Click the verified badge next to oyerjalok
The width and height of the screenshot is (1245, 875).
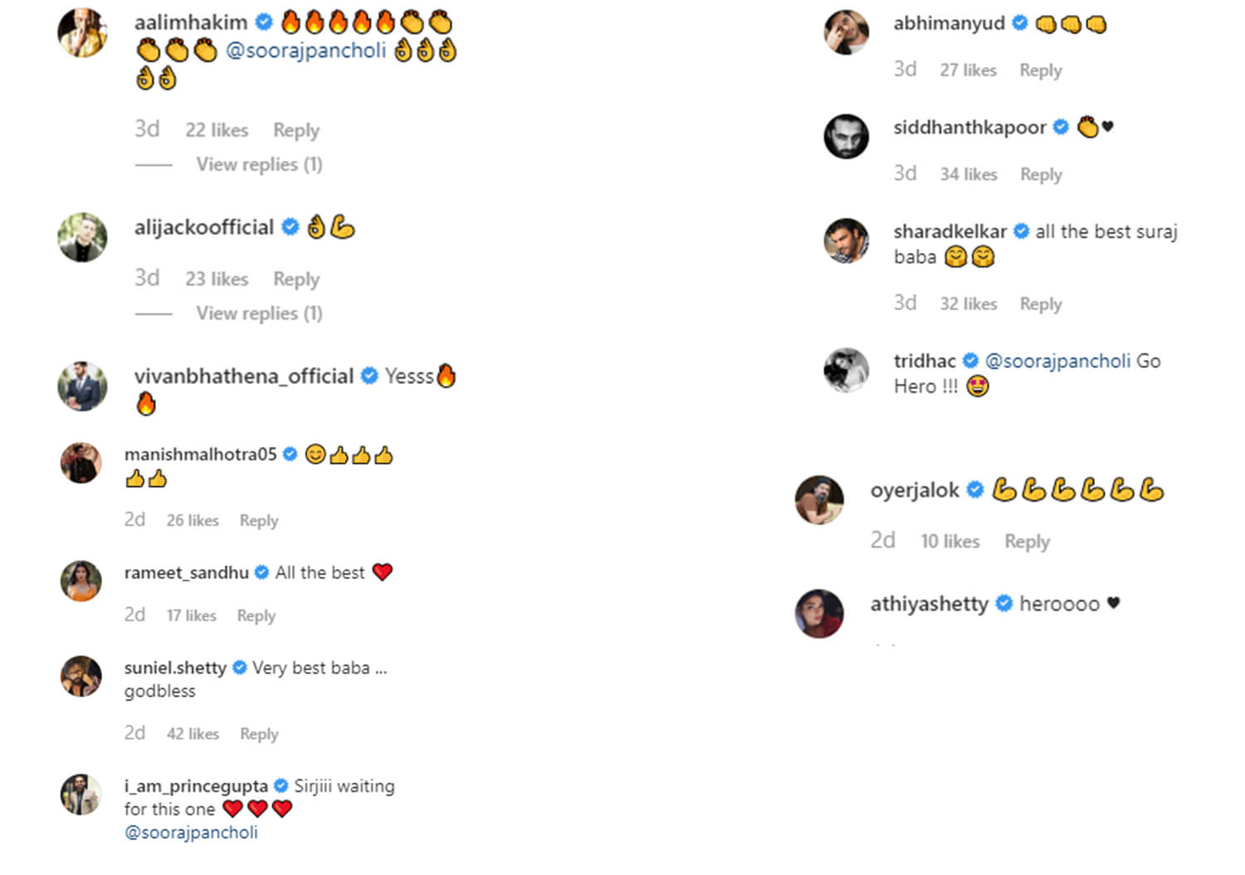pyautogui.click(x=975, y=489)
